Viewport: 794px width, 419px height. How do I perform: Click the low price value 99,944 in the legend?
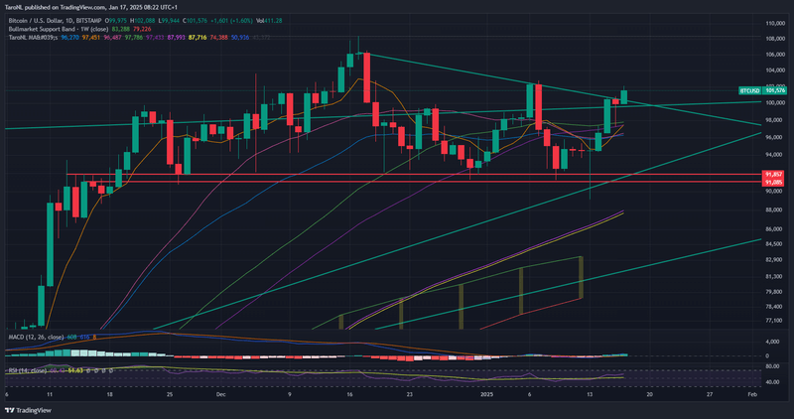pos(170,21)
